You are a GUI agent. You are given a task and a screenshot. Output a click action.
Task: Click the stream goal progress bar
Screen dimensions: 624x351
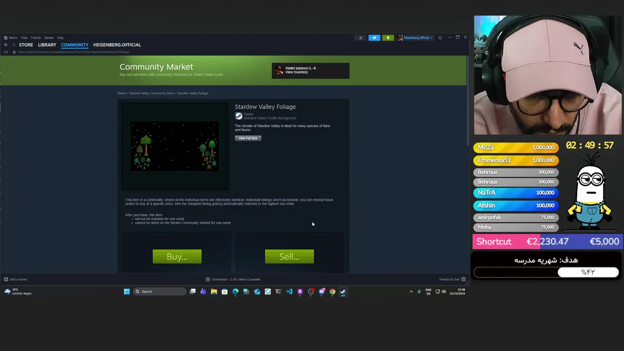(546, 272)
